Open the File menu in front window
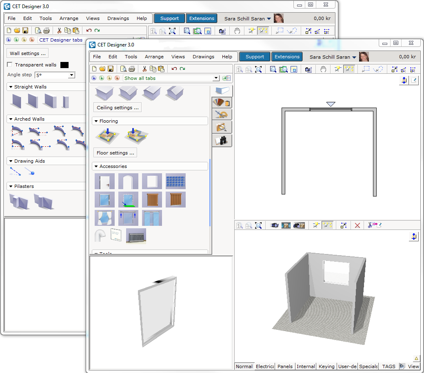Viewport: 424px width, 373px height. pyautogui.click(x=97, y=57)
